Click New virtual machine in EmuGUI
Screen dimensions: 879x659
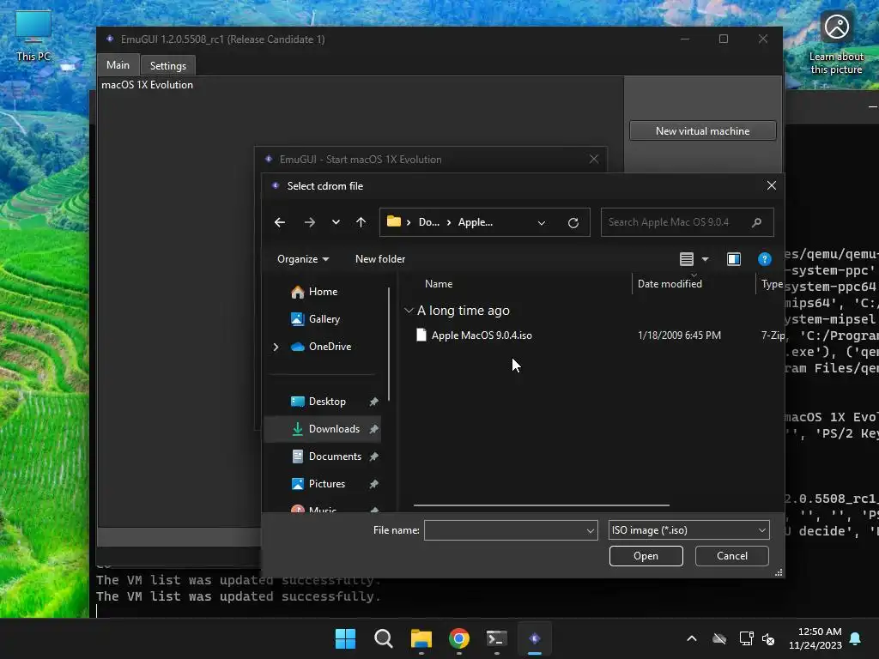coord(702,131)
